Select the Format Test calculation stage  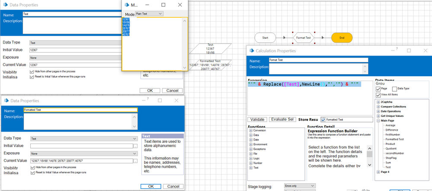pos(303,38)
